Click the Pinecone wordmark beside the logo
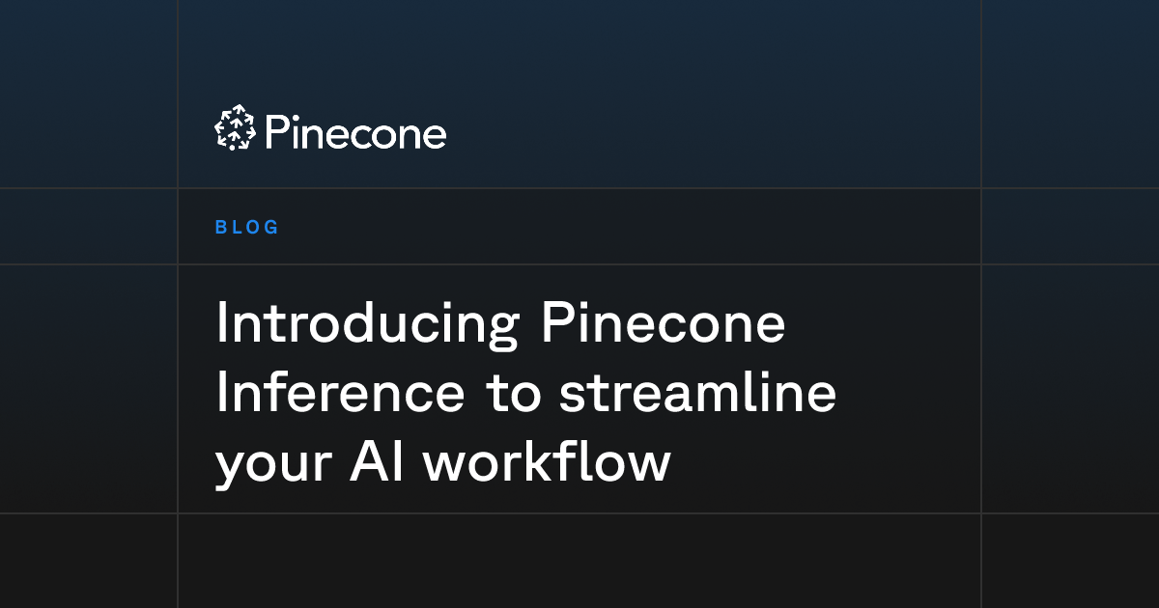 [354, 132]
